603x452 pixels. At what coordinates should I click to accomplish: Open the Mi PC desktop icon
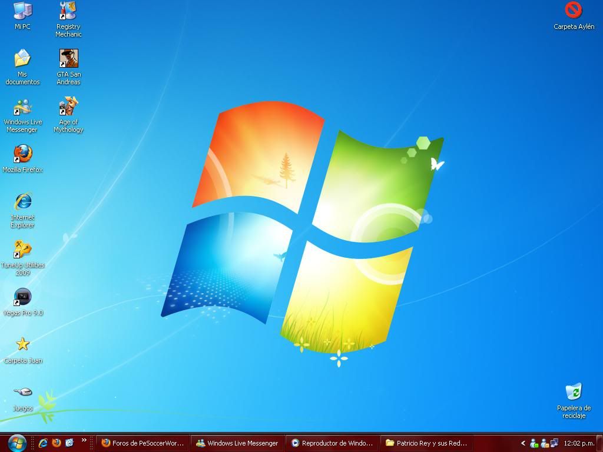point(22,16)
